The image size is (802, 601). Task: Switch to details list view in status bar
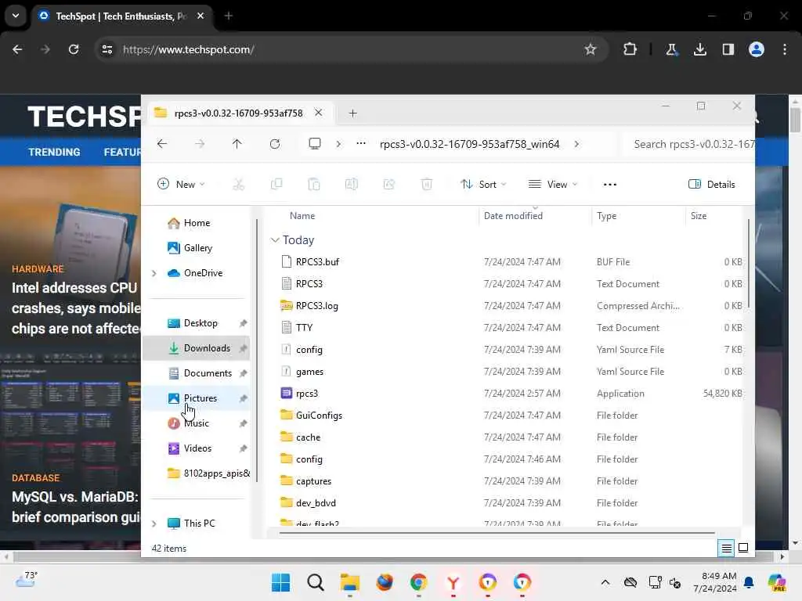pos(726,549)
